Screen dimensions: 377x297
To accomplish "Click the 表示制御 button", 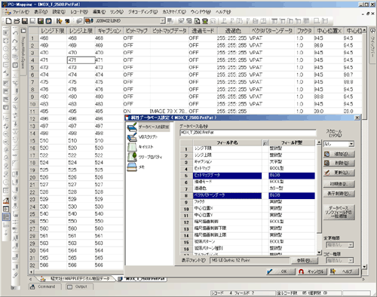I will click(x=339, y=194).
